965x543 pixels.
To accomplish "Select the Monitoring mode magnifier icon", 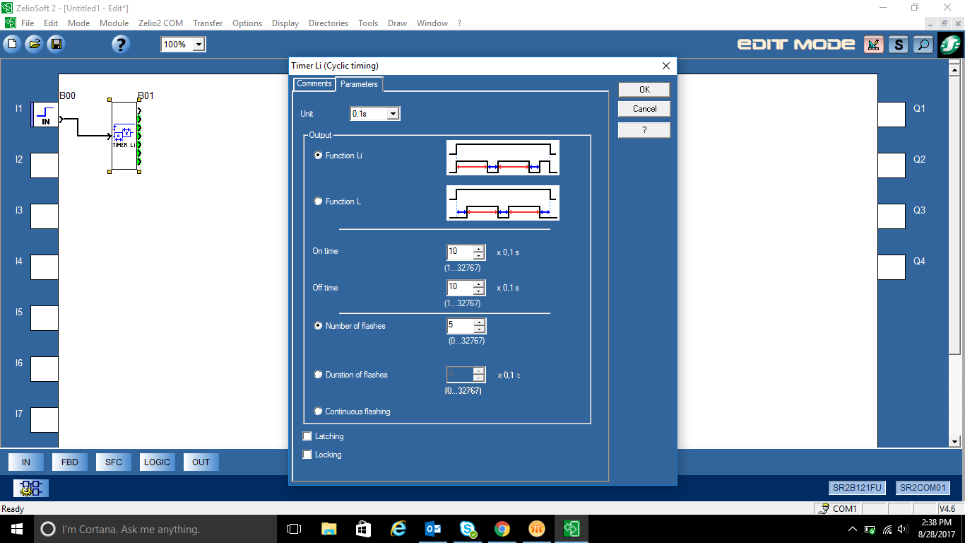I will tap(923, 45).
